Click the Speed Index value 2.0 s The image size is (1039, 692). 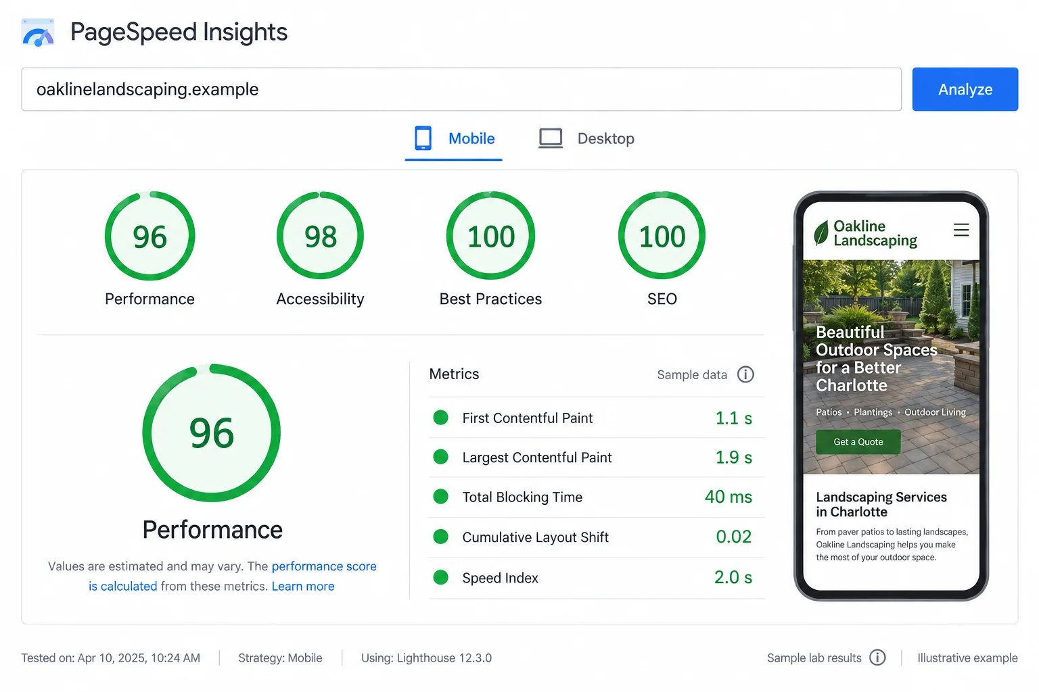pos(733,578)
